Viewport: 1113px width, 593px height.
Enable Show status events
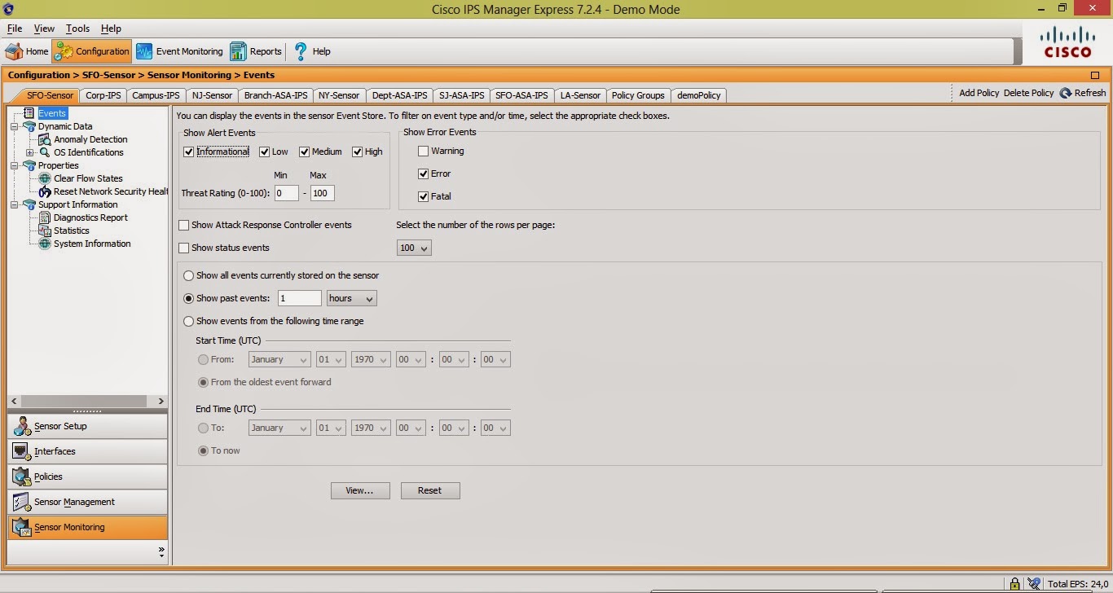click(183, 248)
